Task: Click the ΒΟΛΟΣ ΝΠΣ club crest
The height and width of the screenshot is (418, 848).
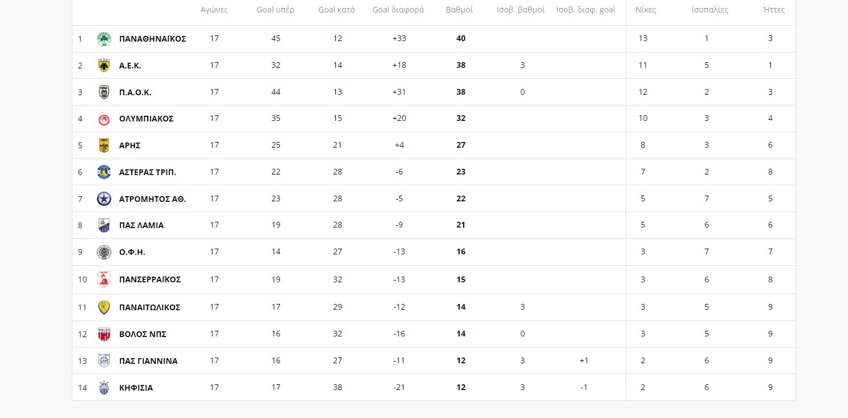Action: (x=104, y=334)
